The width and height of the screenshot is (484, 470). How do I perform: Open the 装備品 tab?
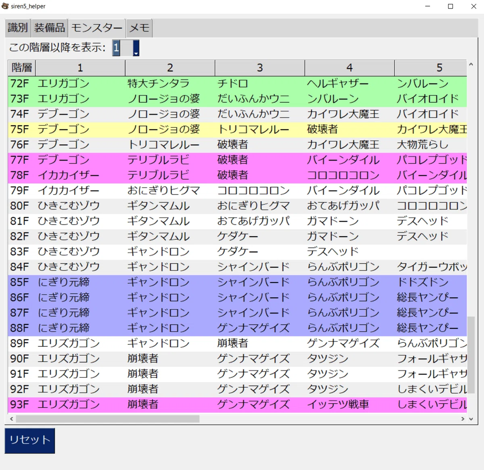coord(49,28)
